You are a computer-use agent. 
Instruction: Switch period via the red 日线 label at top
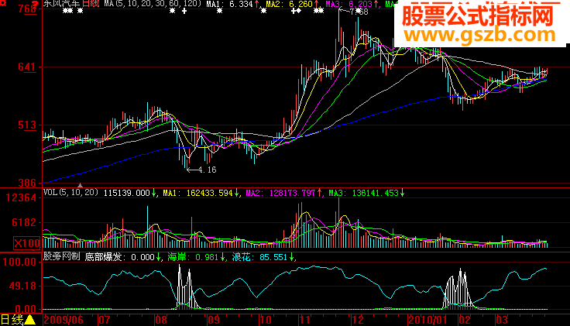[x=91, y=4]
